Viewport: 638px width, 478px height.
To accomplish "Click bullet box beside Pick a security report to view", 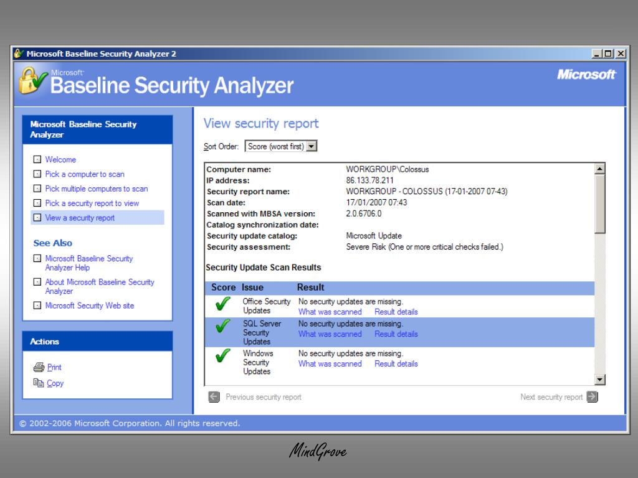I will (37, 203).
